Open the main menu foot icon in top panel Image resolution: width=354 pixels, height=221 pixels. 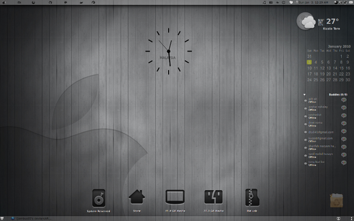point(4,2)
